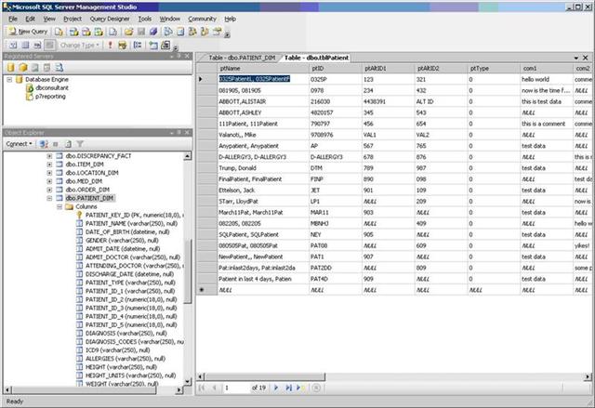Click the Refresh icon in Object Explorer
595x408 pixels.
(68, 144)
